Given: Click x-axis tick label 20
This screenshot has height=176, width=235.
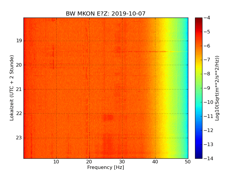Looking at the screenshot, I should point(89,162).
